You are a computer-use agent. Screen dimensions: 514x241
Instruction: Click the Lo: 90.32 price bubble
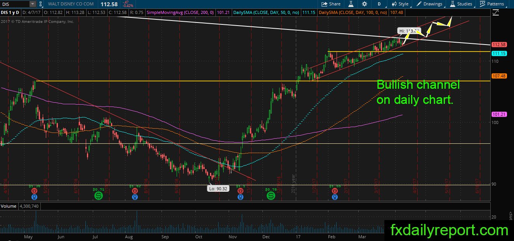(219, 189)
